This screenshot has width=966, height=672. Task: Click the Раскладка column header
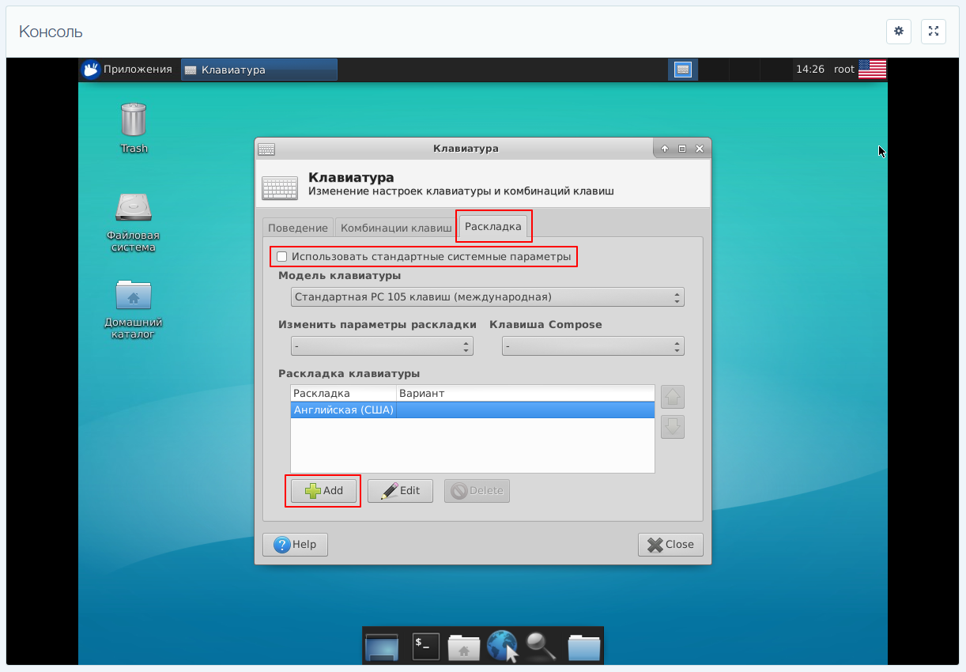point(343,394)
